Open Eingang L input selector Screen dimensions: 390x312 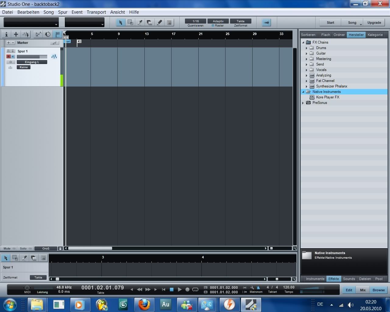(x=32, y=62)
